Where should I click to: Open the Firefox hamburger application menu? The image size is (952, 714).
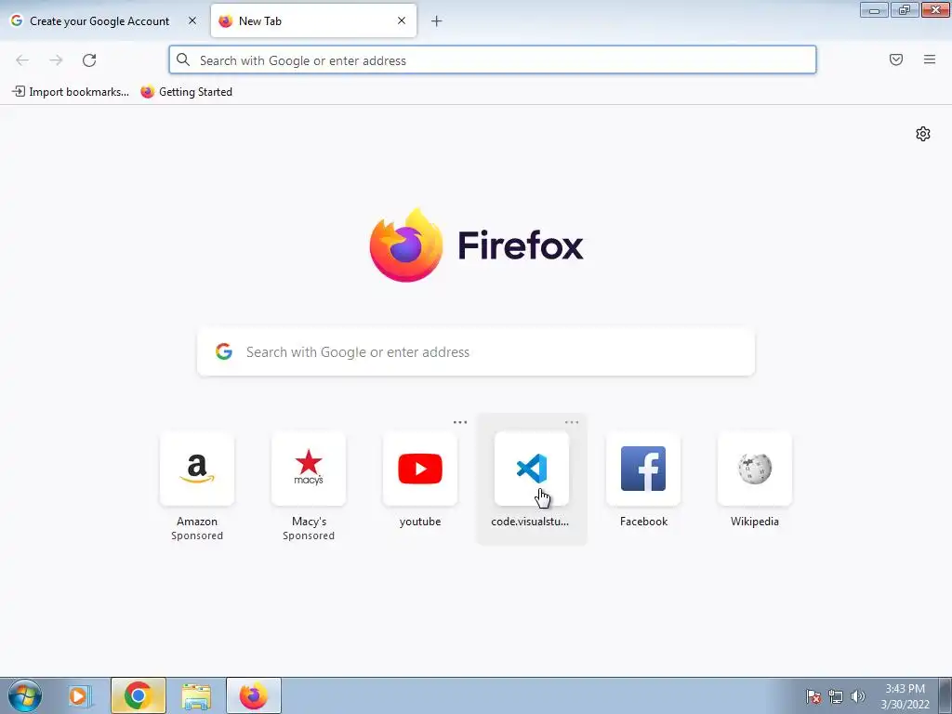tap(930, 59)
